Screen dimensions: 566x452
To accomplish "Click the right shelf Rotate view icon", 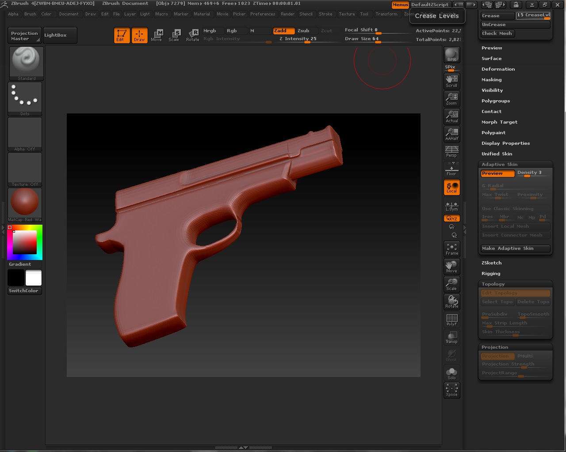I will [x=451, y=302].
